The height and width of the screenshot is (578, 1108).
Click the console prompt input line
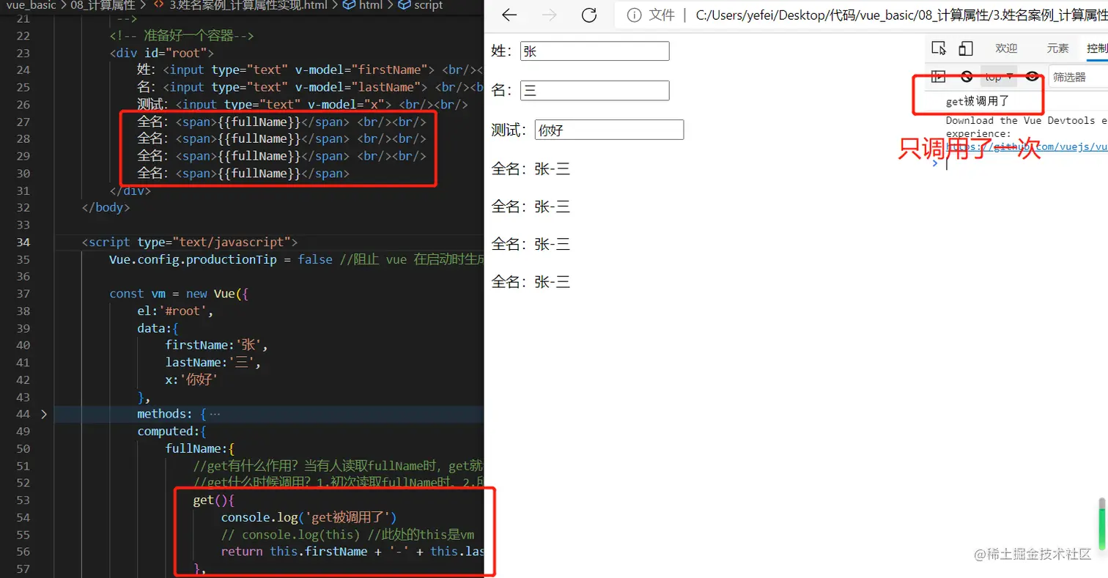[1026, 163]
